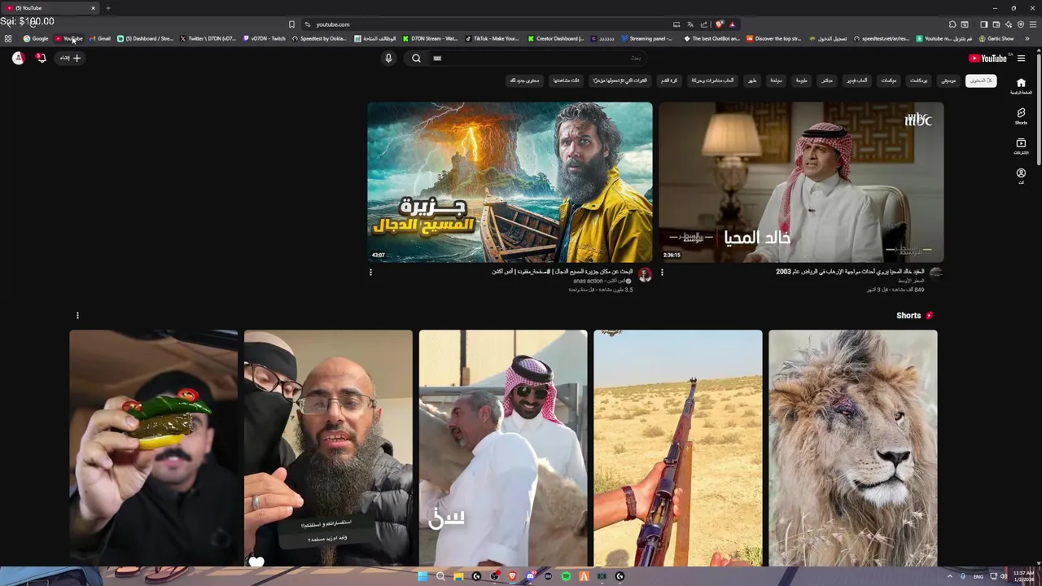Viewport: 1042px width, 586px height.
Task: Select the 'ألعاب فيديو' video games filter chip
Action: click(857, 81)
